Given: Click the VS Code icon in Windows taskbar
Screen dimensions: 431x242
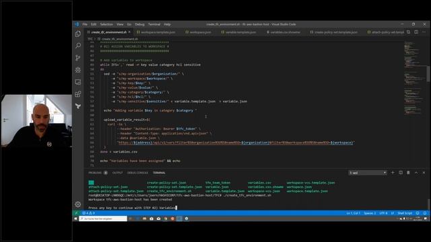Looking at the screenshot, I should (x=179, y=218).
